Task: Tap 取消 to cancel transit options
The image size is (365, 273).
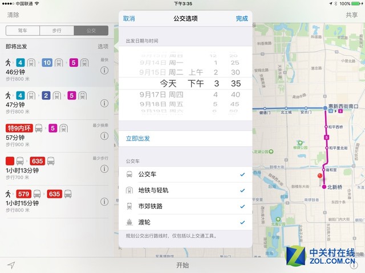Action: tap(129, 19)
